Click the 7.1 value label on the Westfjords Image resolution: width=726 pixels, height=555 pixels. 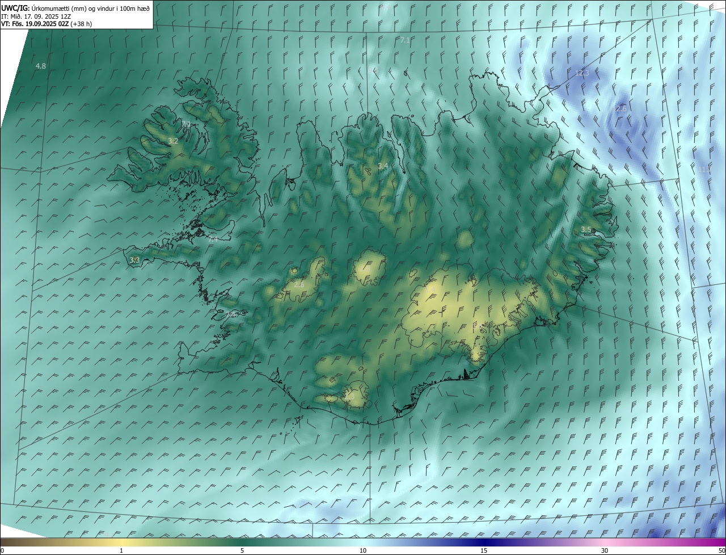pyautogui.click(x=185, y=124)
